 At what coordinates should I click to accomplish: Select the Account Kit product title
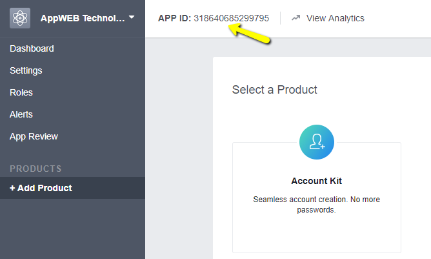(x=317, y=181)
